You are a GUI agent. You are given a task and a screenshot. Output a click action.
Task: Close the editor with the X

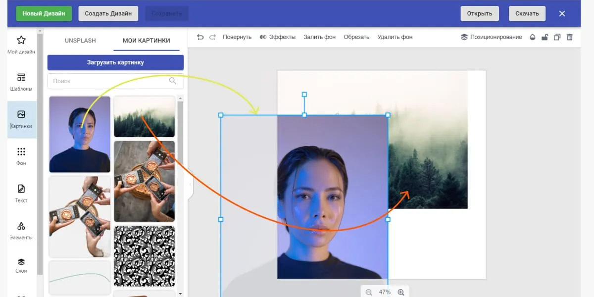click(562, 13)
